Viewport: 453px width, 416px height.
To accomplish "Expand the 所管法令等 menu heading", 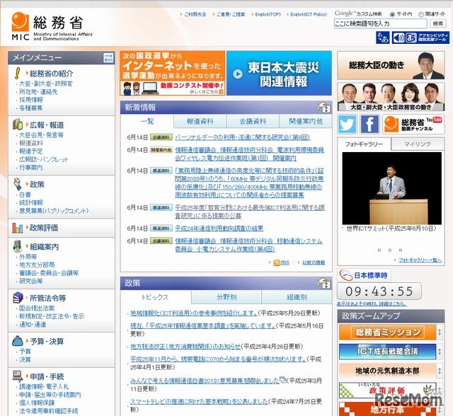I will [x=47, y=298].
